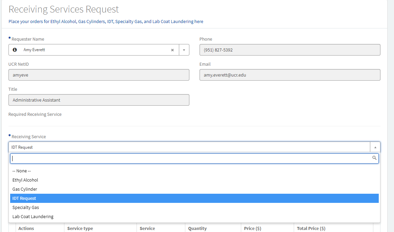Click the Actions column header
The height and width of the screenshot is (232, 394).
[26, 229]
